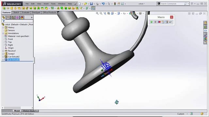Viewport: 209px width, 117px height.
Task: Open the dropdown next to Save
Action: point(94,4)
